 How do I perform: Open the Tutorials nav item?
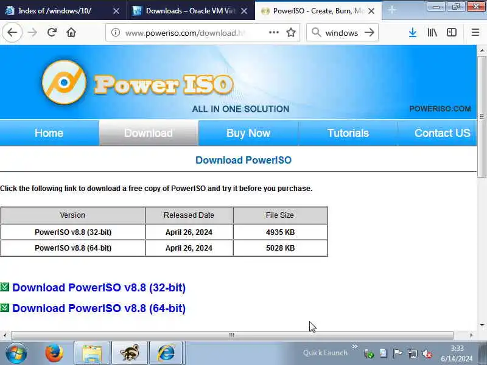tap(348, 133)
